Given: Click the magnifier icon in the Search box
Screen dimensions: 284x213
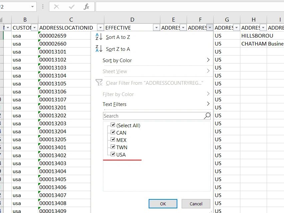Looking at the screenshot, I should click(207, 116).
